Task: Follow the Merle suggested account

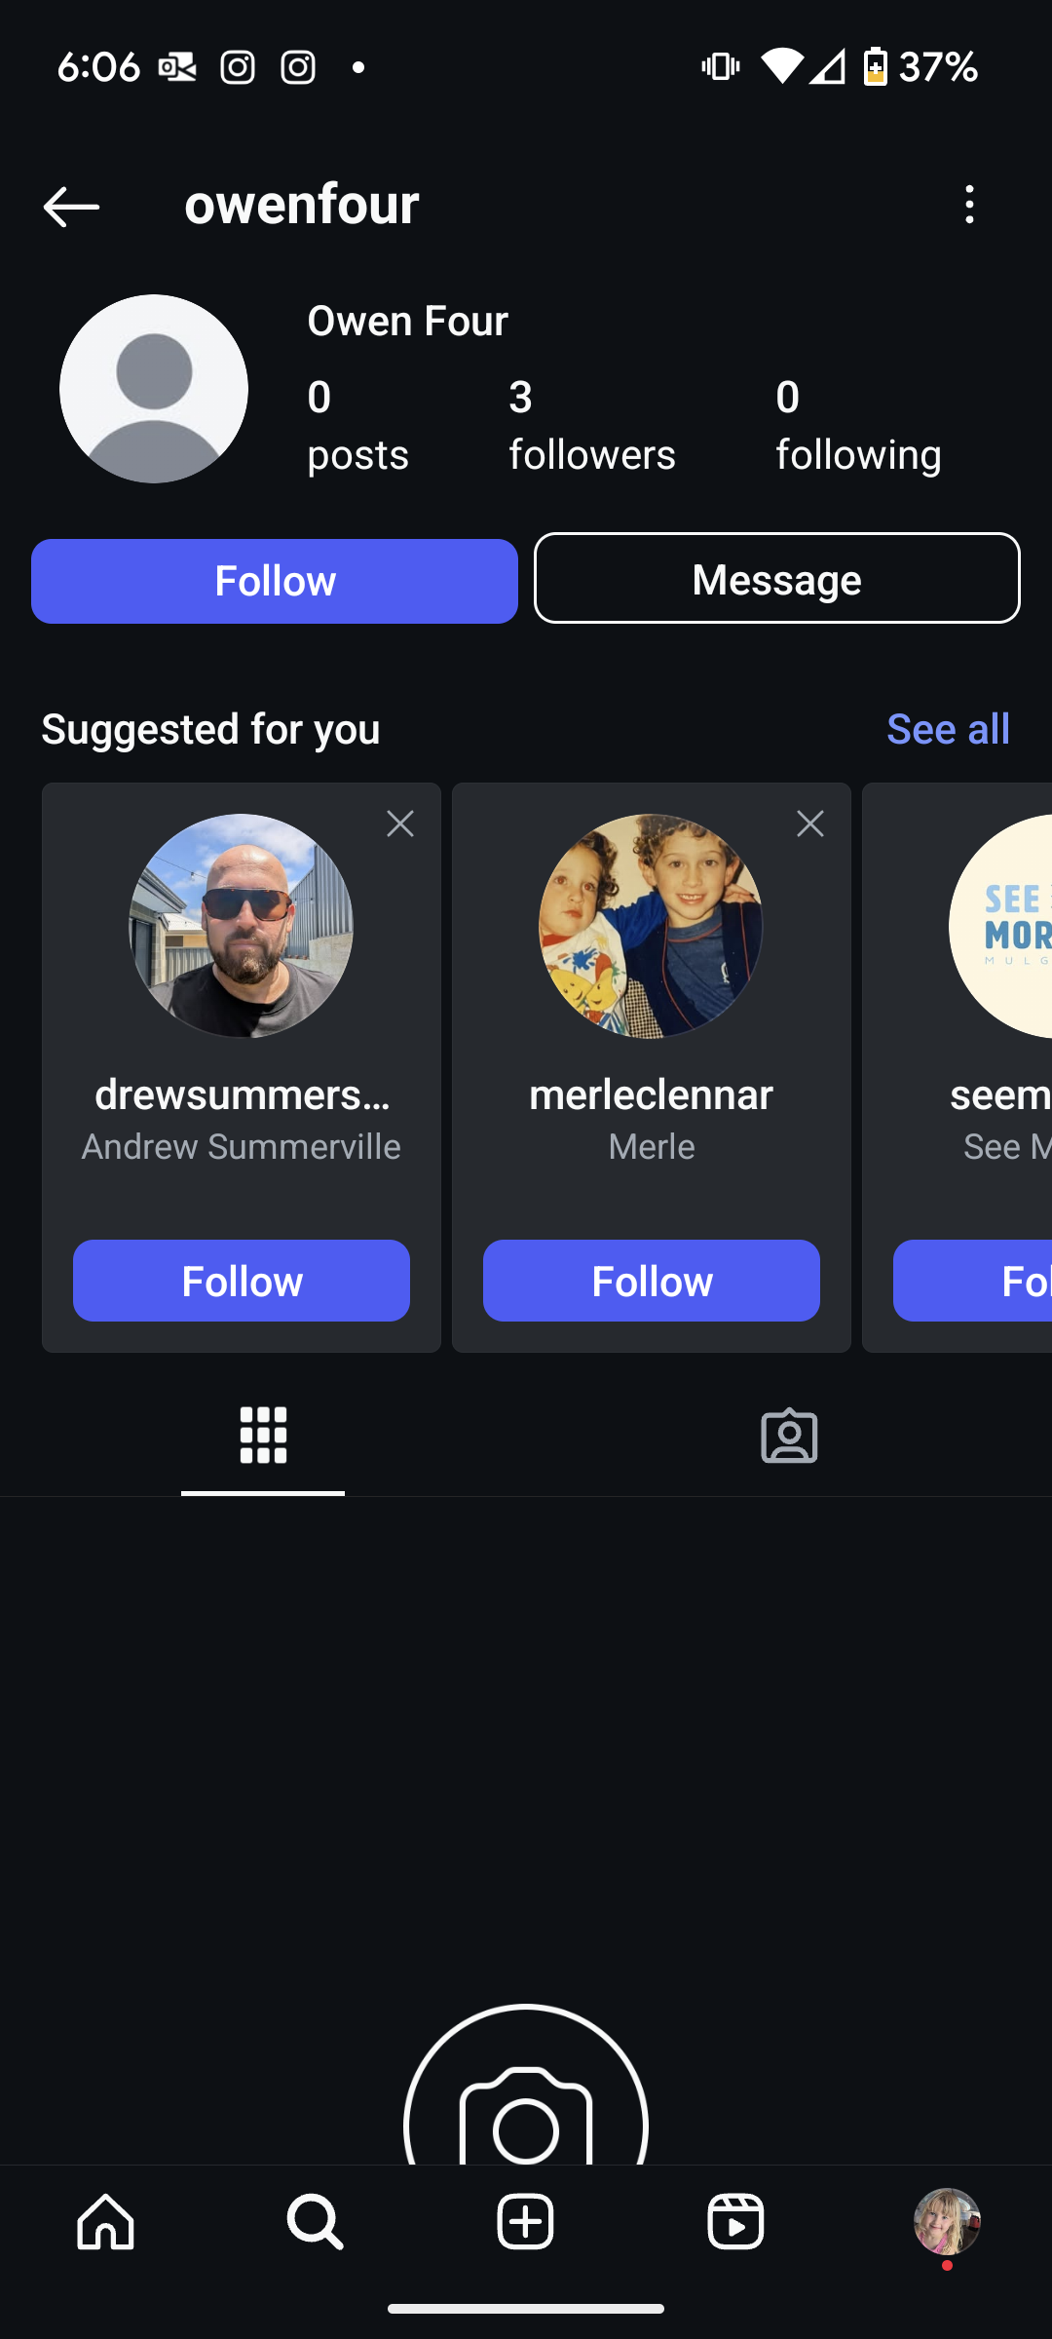Action: tap(652, 1281)
